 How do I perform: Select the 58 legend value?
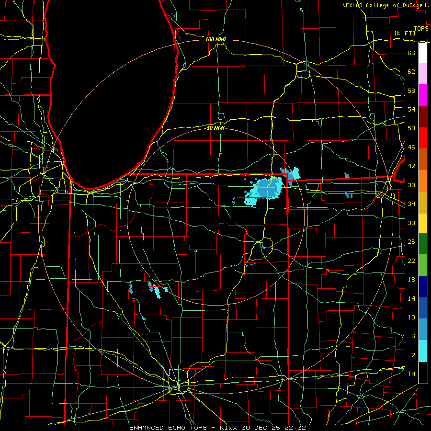411,91
